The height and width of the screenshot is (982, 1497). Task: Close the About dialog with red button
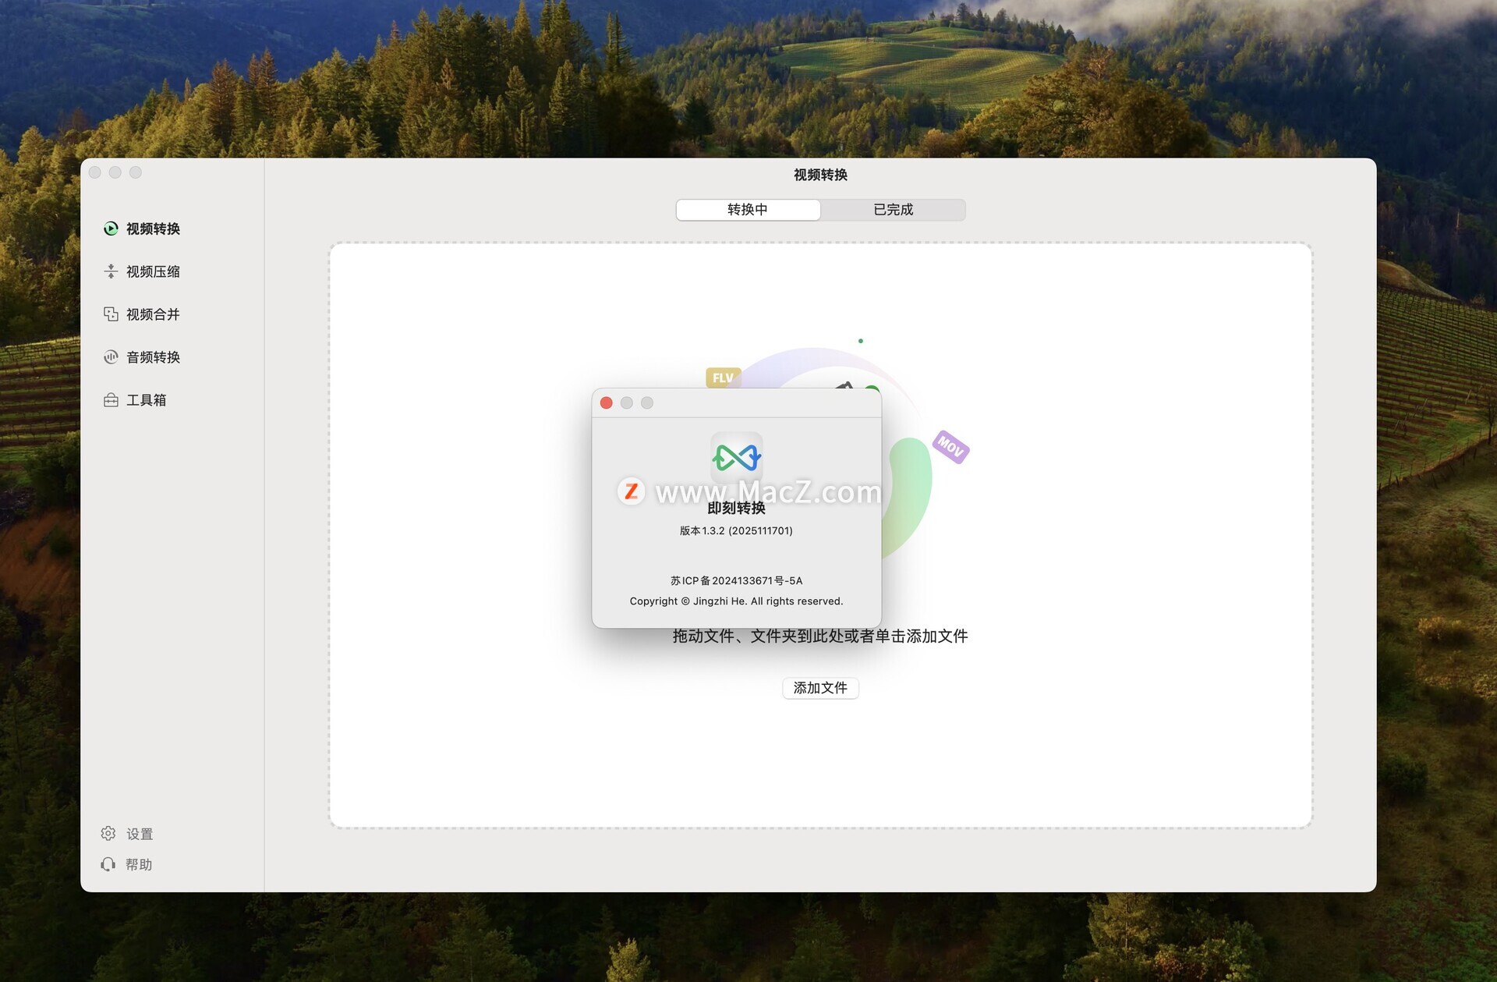tap(606, 403)
